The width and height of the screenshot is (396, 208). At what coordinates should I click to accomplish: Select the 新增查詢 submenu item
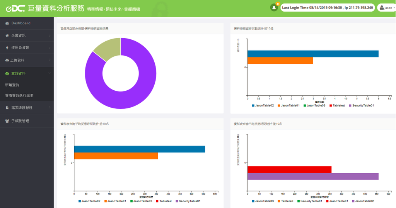point(12,85)
